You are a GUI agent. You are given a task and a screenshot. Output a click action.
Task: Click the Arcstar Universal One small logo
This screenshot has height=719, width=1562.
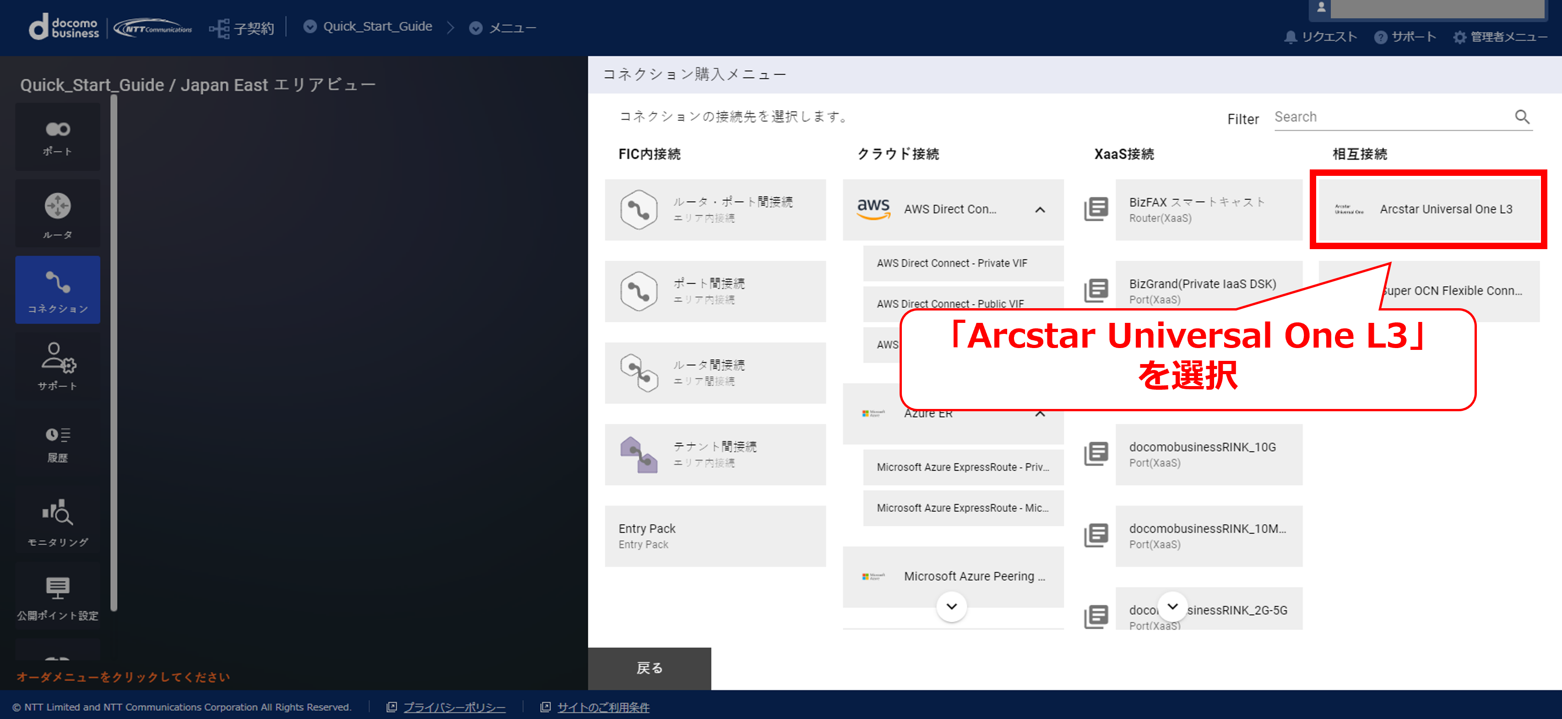[x=1349, y=209]
